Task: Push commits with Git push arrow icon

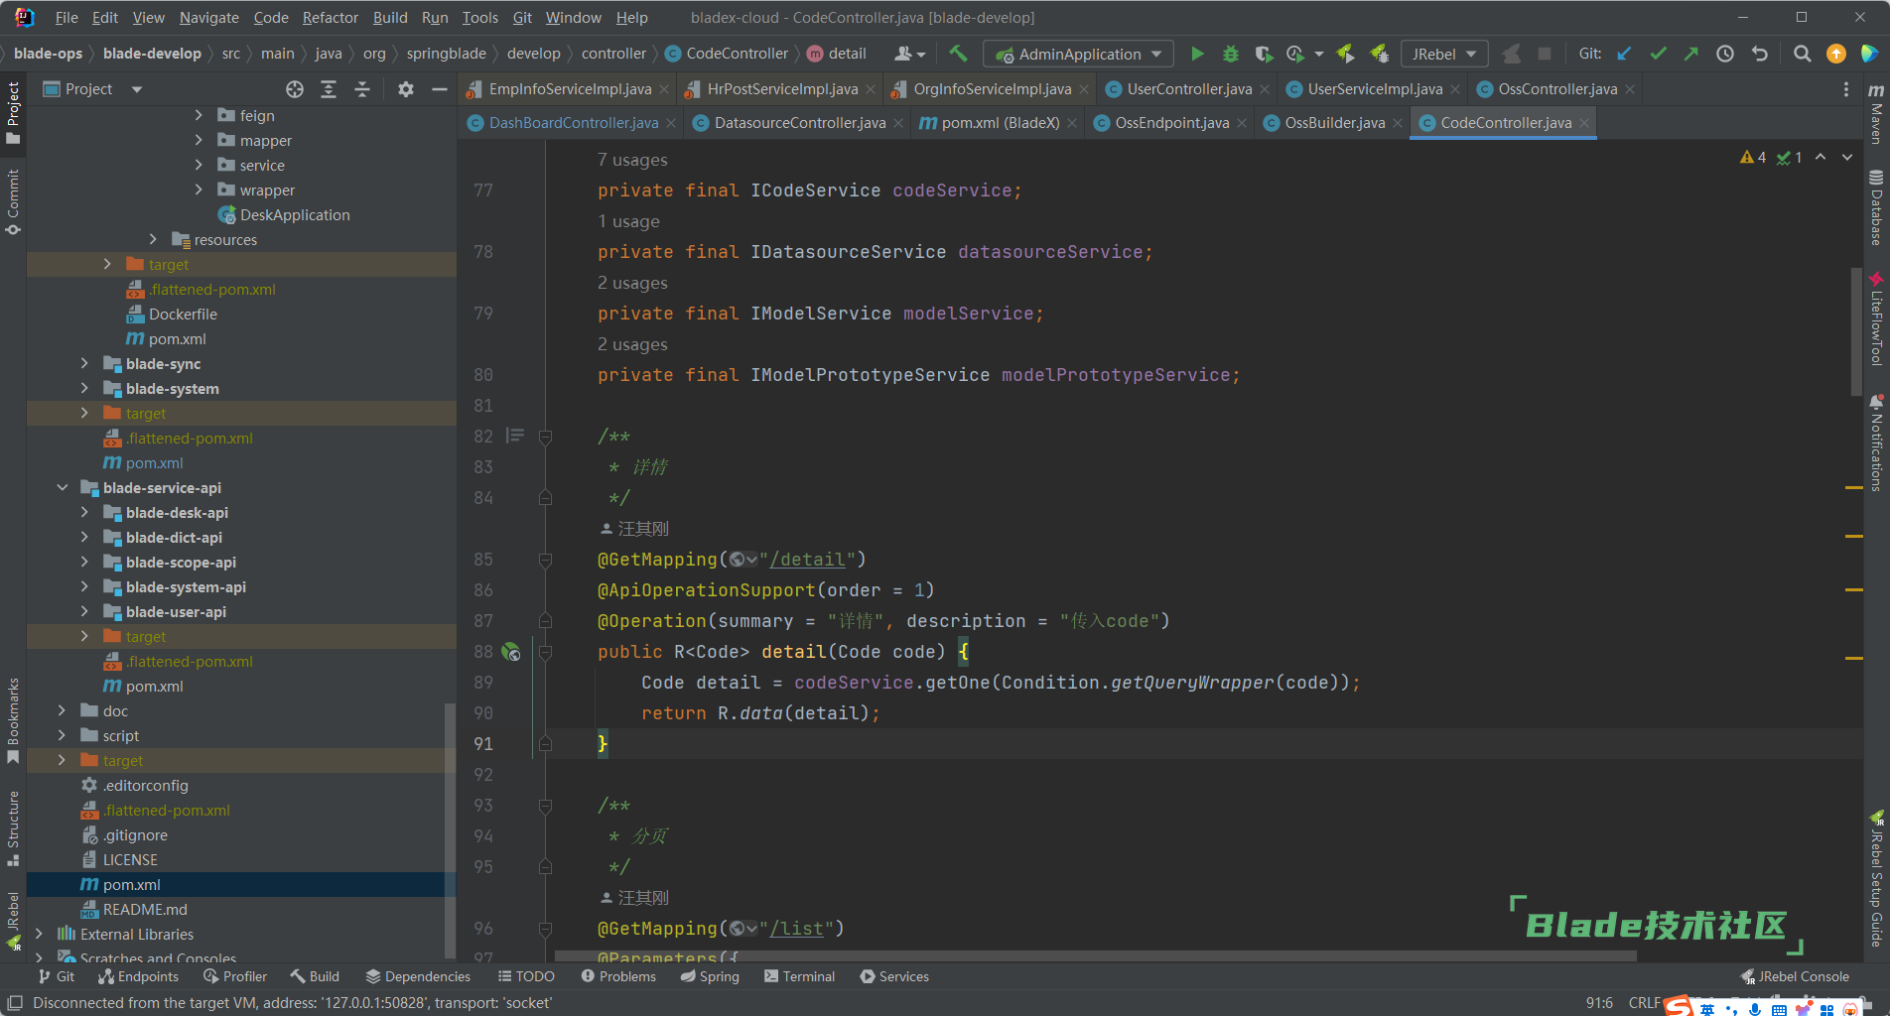Action: tap(1691, 54)
